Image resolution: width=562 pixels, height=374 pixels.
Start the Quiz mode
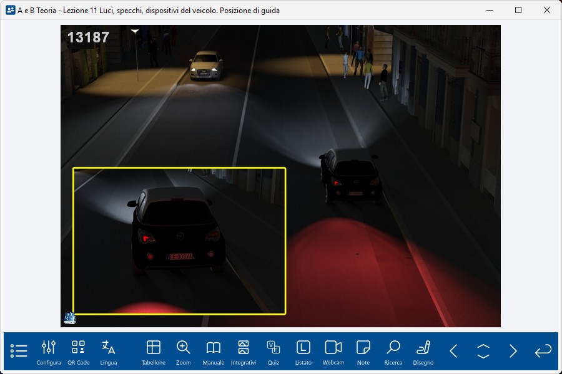pyautogui.click(x=274, y=352)
